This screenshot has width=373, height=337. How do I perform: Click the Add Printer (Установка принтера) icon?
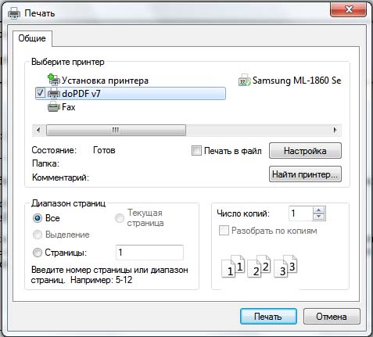[54, 80]
